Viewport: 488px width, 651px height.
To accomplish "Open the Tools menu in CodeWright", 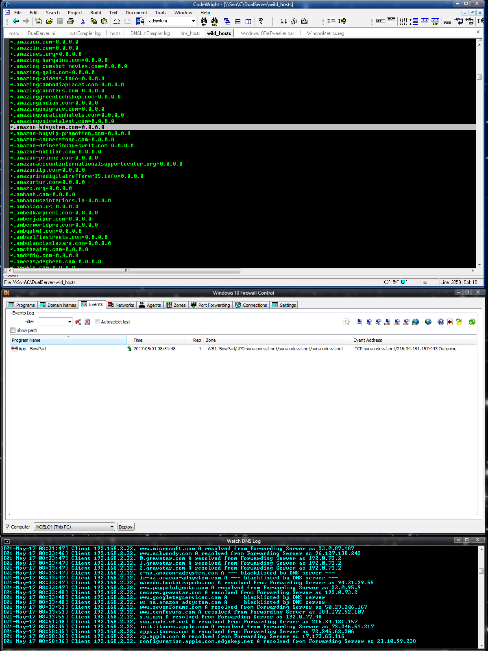I will [160, 13].
